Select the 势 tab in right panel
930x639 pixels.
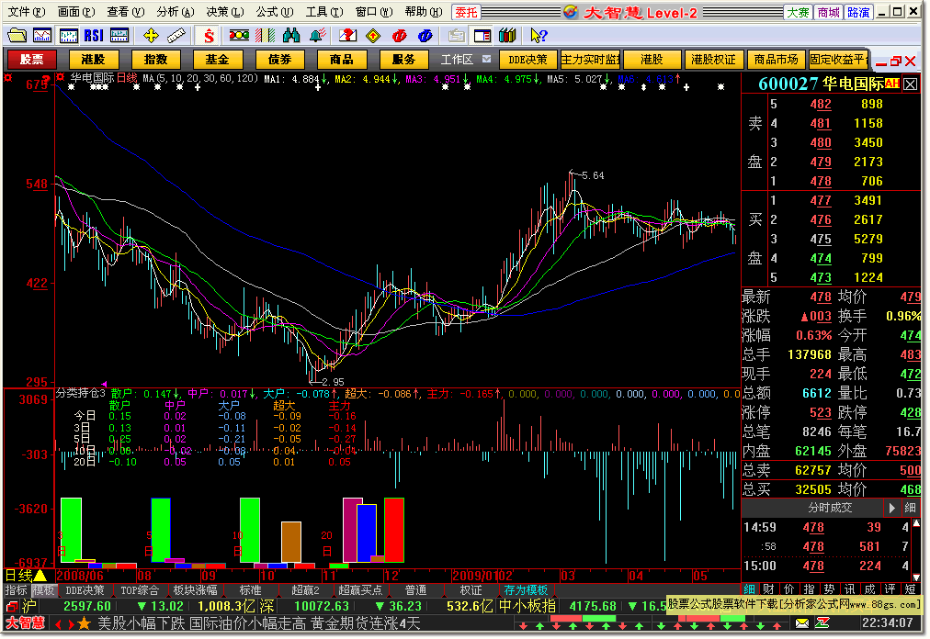(829, 589)
